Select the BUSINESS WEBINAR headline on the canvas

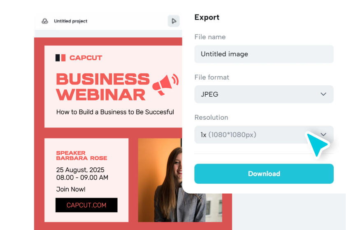coord(103,87)
